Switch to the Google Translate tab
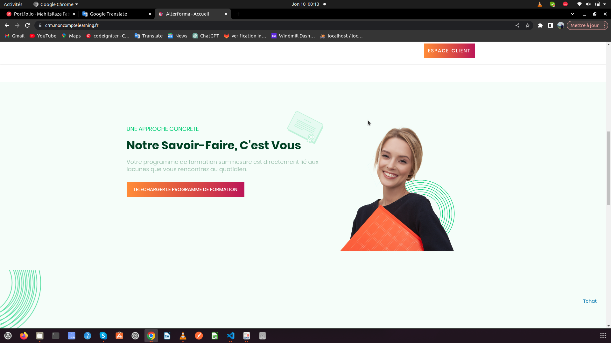This screenshot has width=611, height=343. 116,14
